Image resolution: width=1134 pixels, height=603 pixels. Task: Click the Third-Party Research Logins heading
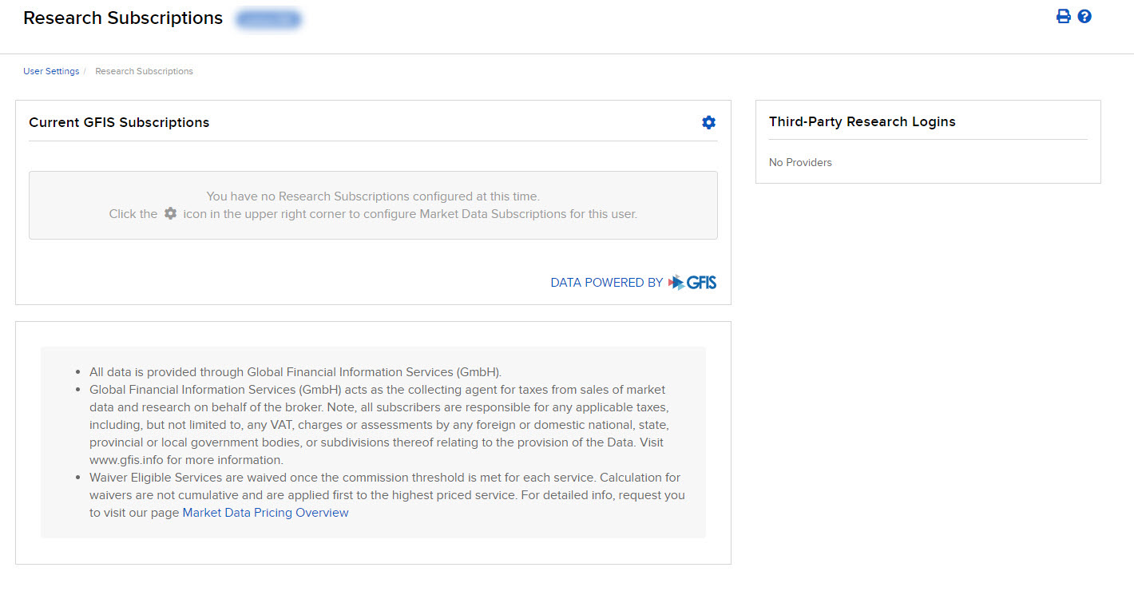click(x=862, y=121)
